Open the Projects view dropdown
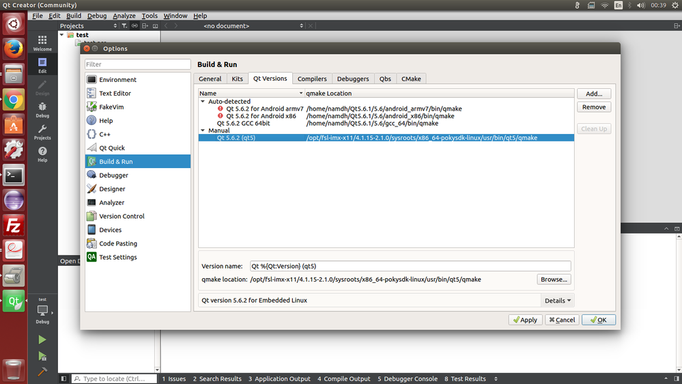This screenshot has height=384, width=682. tap(89, 26)
